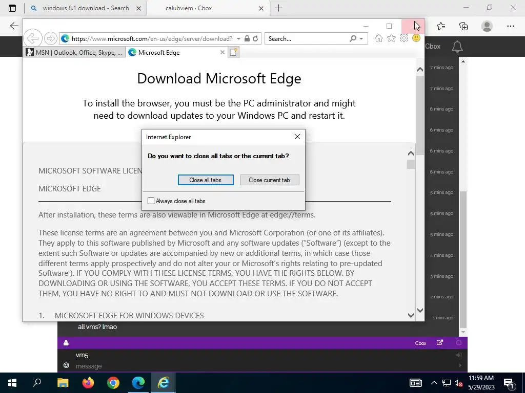Open the network tray icon

click(x=447, y=383)
